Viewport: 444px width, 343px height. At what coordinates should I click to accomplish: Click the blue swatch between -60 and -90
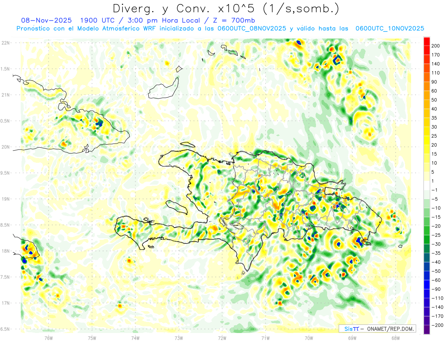(427, 285)
